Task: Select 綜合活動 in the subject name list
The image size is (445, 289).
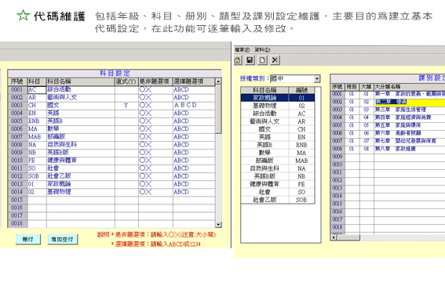Action: coord(278,114)
